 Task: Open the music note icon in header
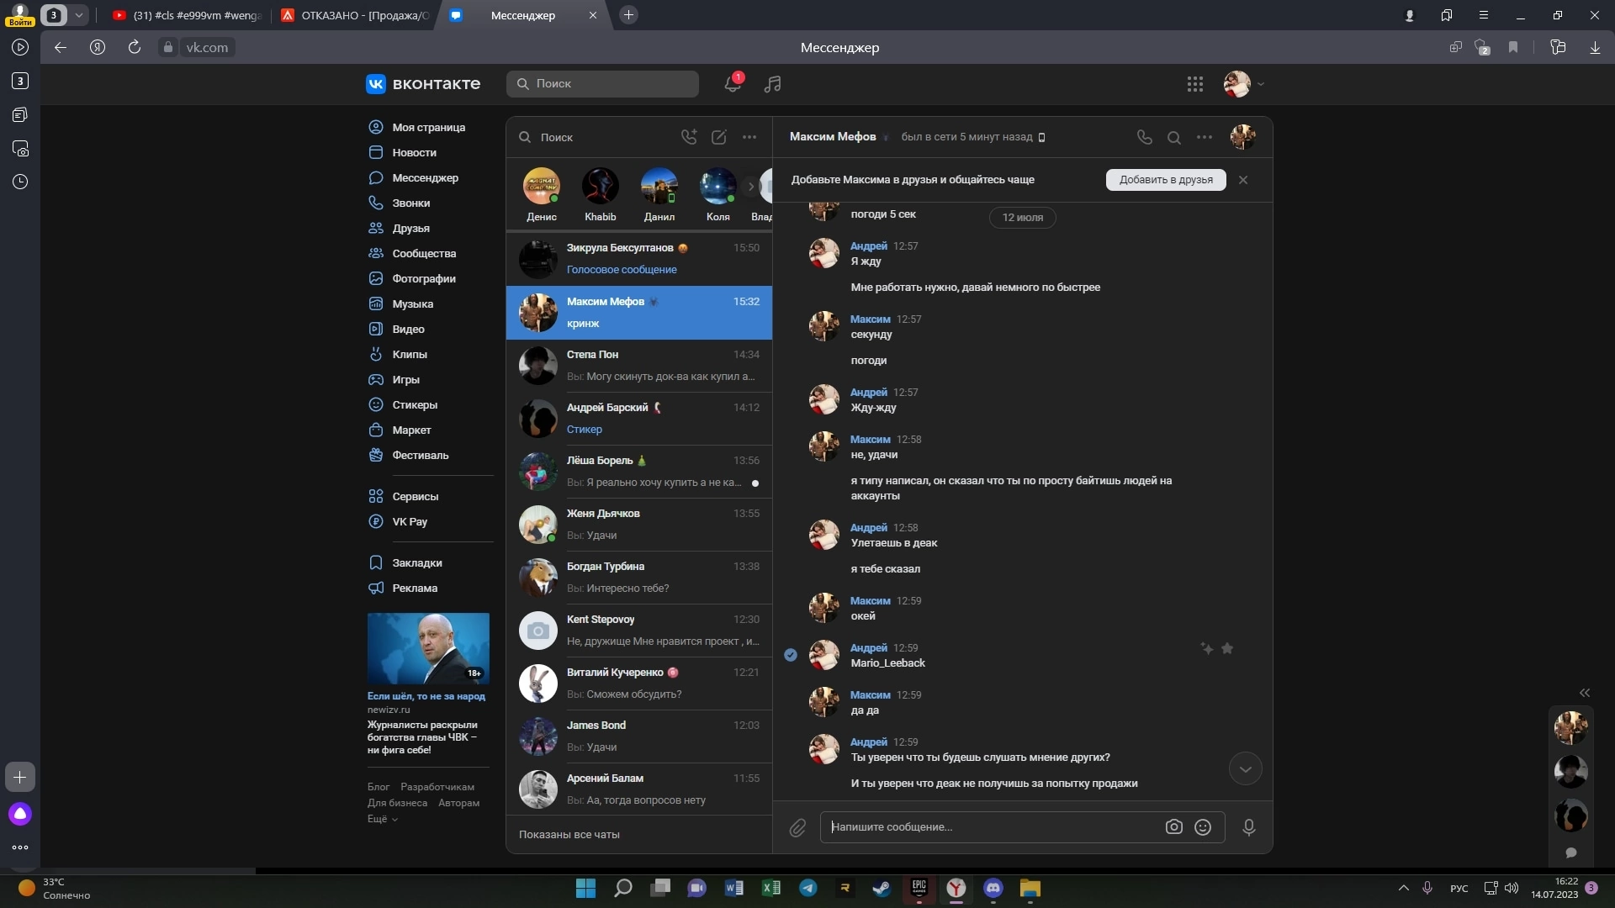[772, 83]
